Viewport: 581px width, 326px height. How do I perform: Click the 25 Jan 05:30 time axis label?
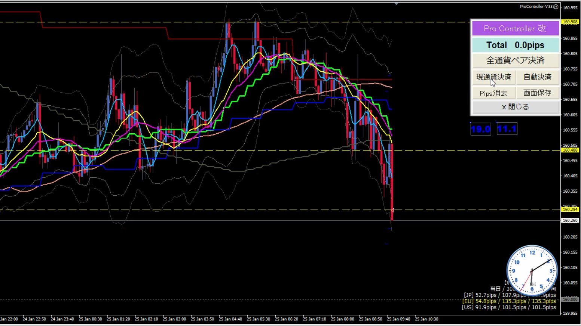[259, 319]
